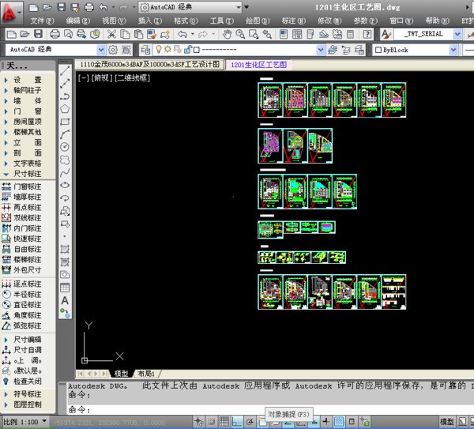Image resolution: width=474 pixels, height=429 pixels.
Task: Click the Print icon in the toolbar
Action: point(55,35)
